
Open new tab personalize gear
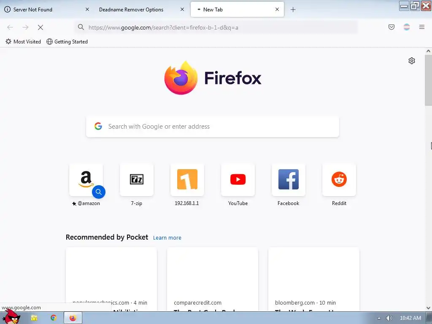coord(412,61)
